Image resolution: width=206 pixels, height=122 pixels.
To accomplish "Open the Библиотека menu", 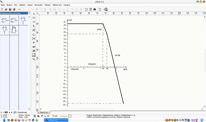I will click(x=57, y=5).
